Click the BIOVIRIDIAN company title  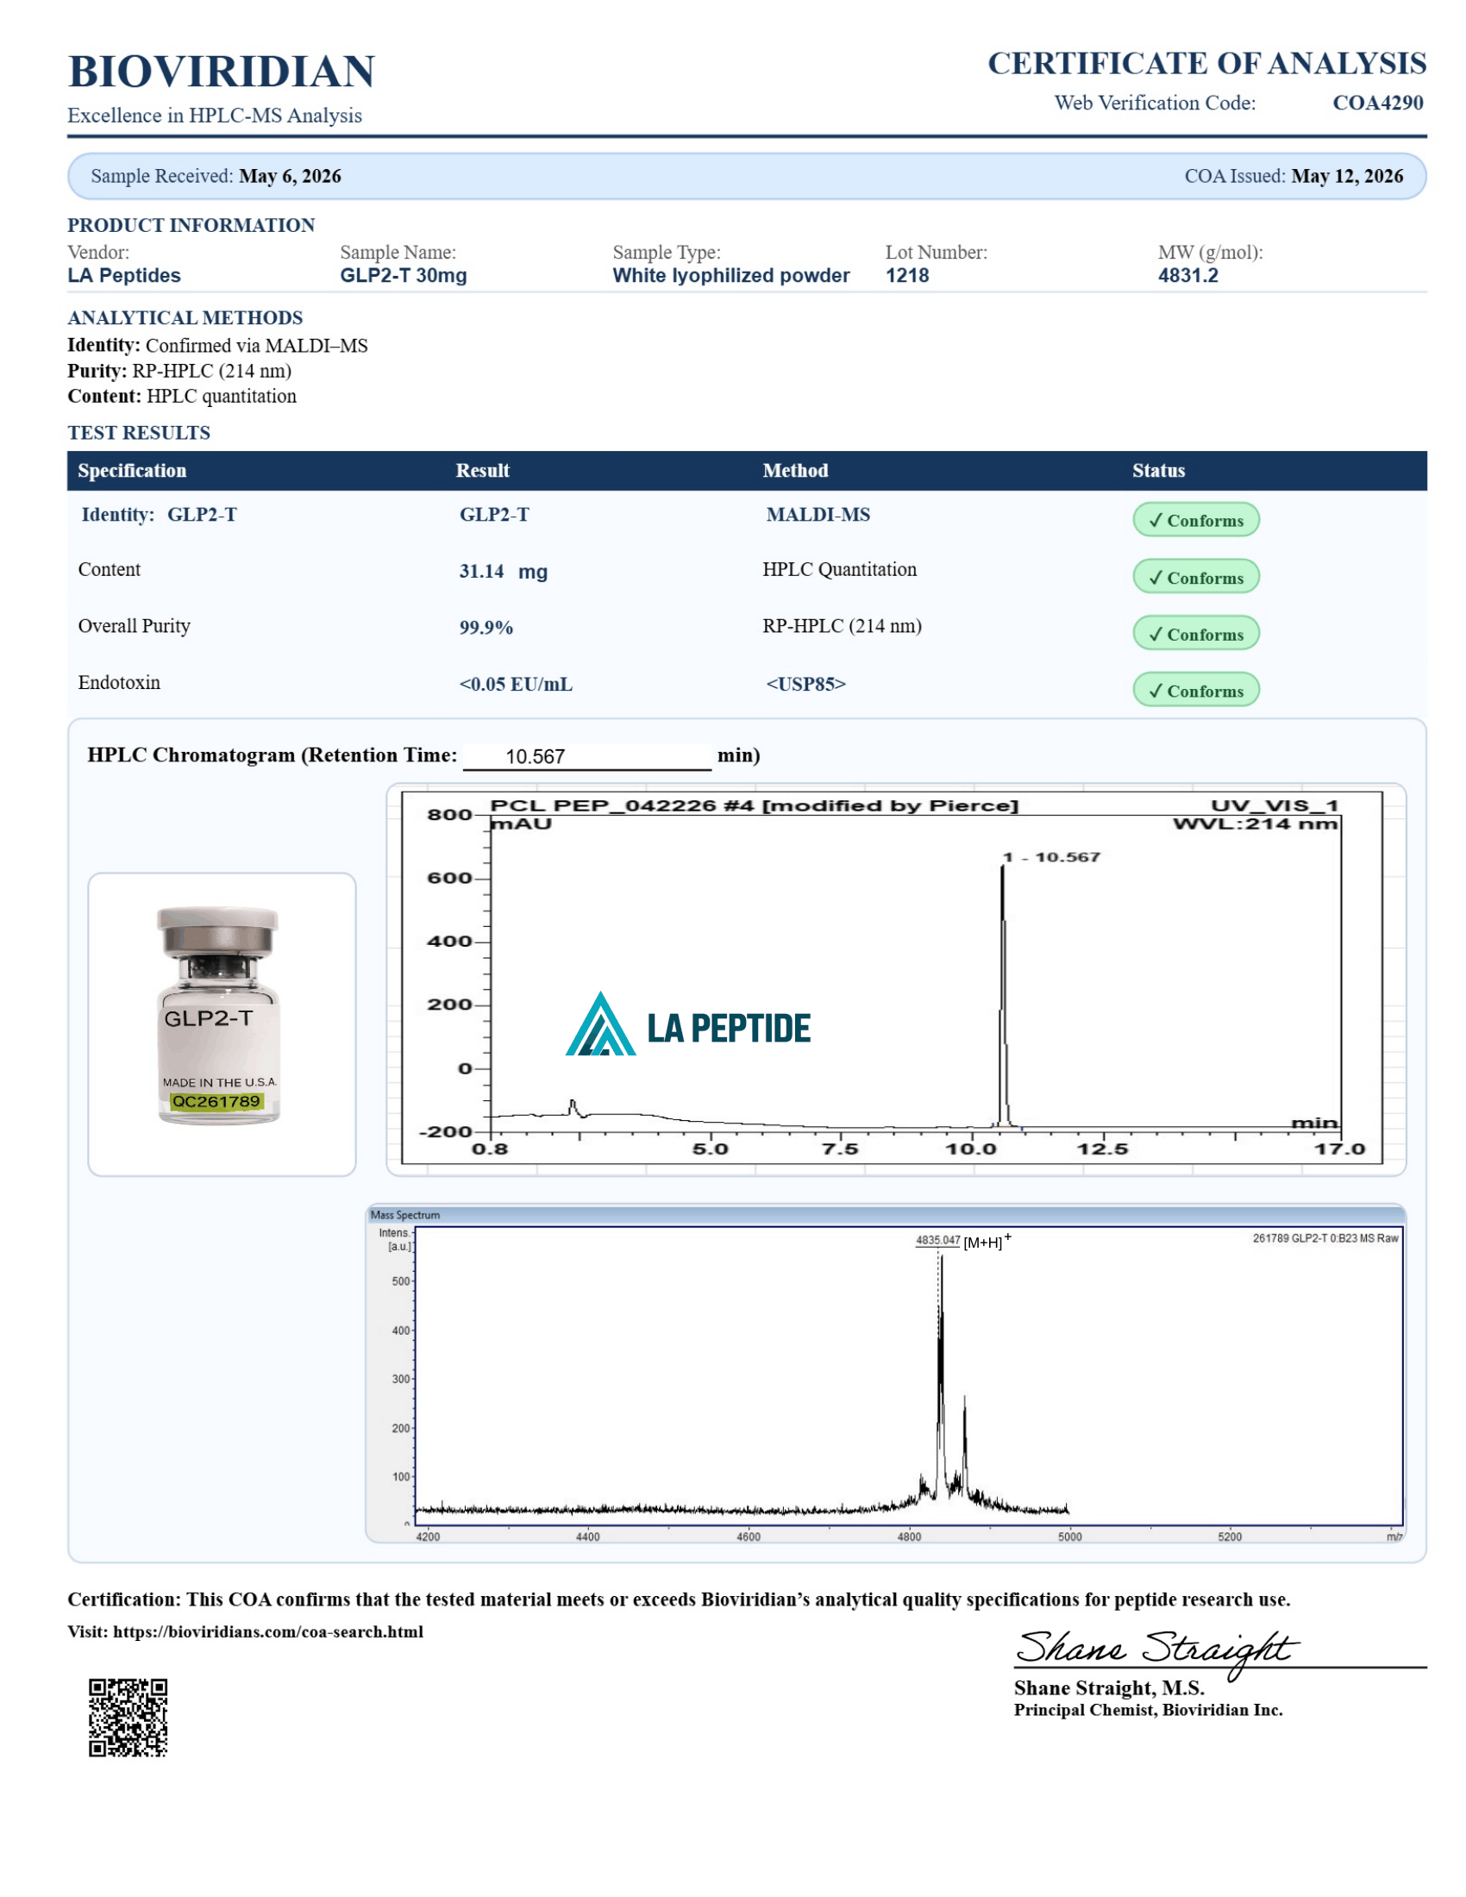[221, 72]
